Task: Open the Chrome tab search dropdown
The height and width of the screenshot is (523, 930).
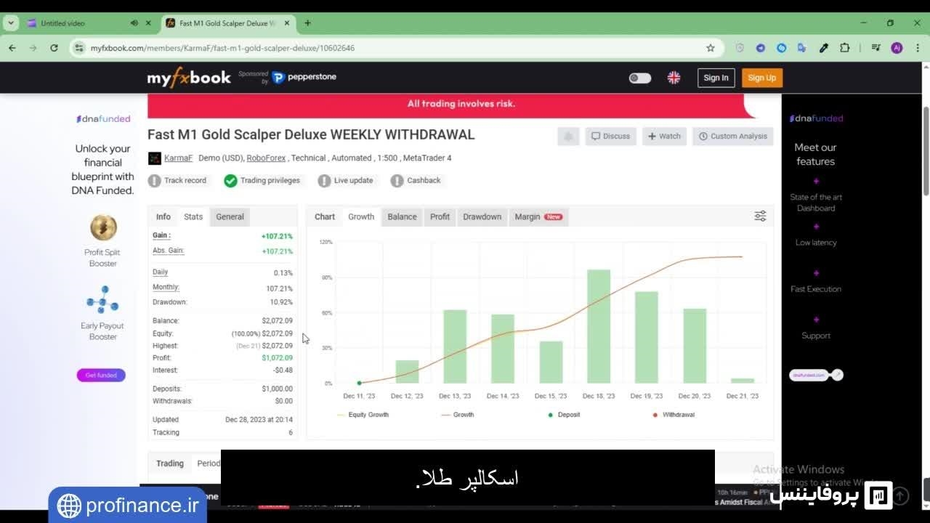Action: tap(12, 23)
